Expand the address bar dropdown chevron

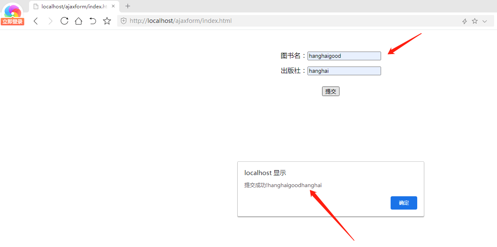(485, 20)
